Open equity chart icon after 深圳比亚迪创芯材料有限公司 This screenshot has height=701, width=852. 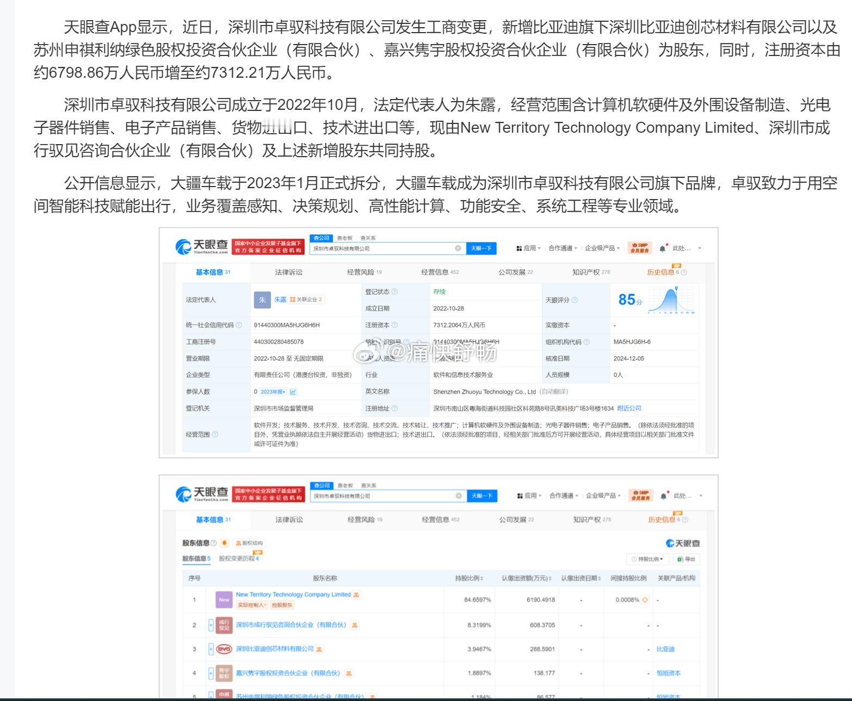pos(319,649)
